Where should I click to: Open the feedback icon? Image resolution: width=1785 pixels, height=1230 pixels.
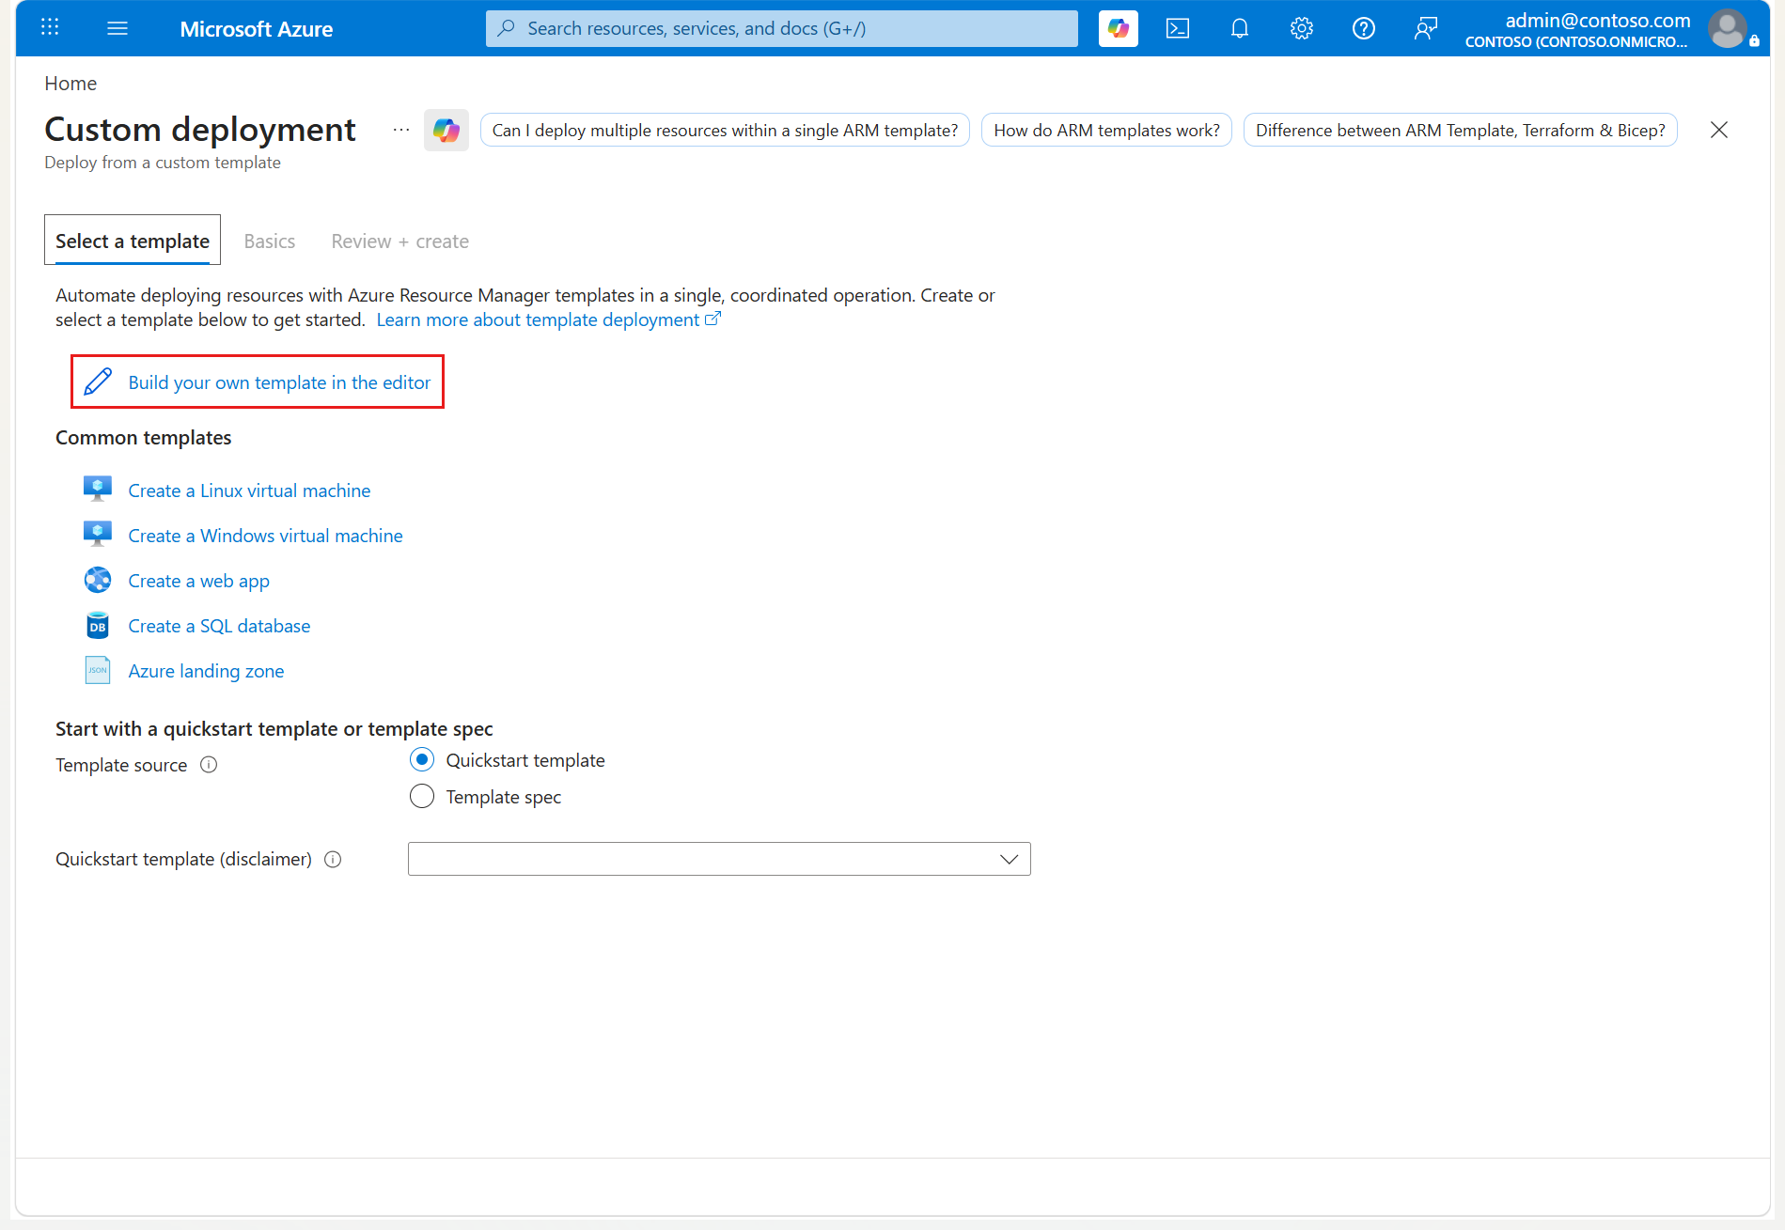1426,28
